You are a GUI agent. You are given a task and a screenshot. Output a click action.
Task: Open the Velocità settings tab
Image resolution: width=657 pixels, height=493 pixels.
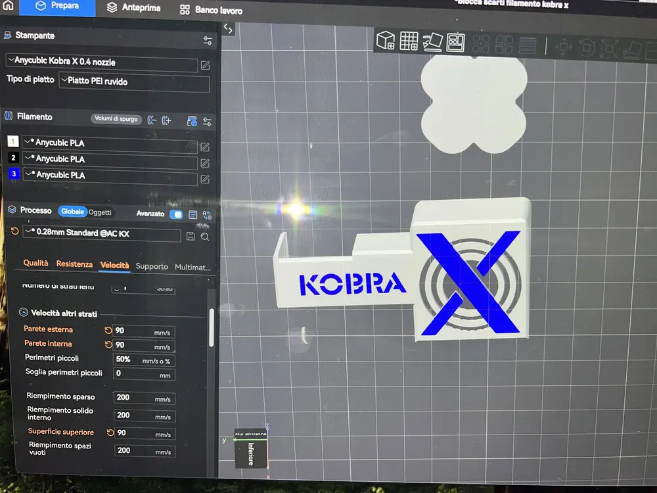tap(114, 266)
